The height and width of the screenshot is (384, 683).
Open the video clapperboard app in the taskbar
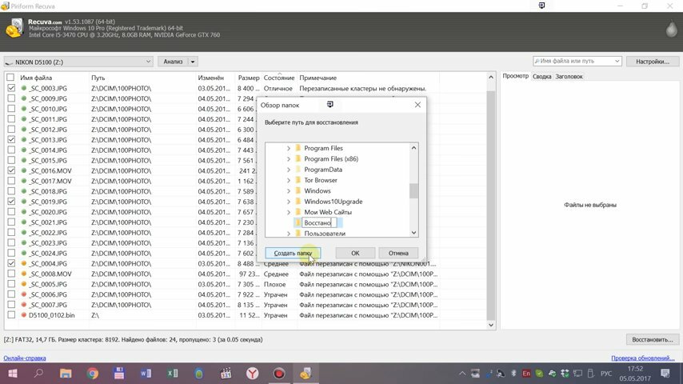coord(226,374)
